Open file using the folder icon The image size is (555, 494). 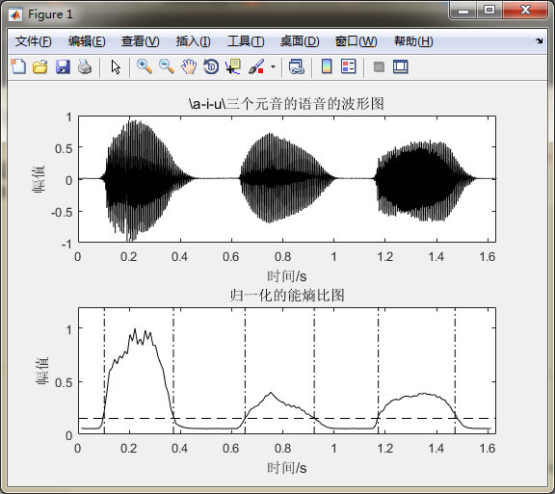[x=40, y=66]
